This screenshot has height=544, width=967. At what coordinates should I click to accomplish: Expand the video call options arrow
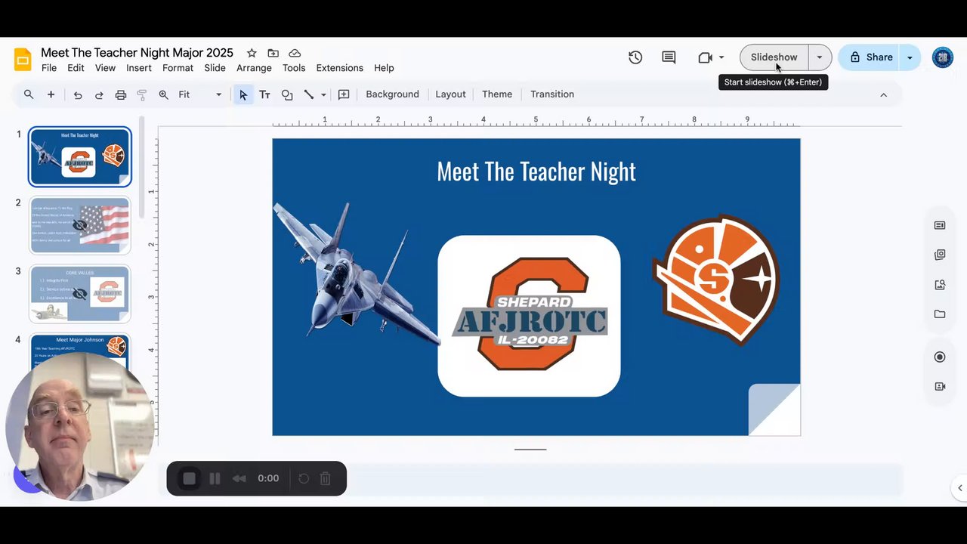[x=721, y=57]
